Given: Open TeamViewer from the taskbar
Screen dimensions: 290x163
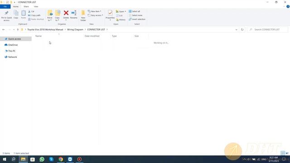Looking at the screenshot, I should (x=70, y=159).
